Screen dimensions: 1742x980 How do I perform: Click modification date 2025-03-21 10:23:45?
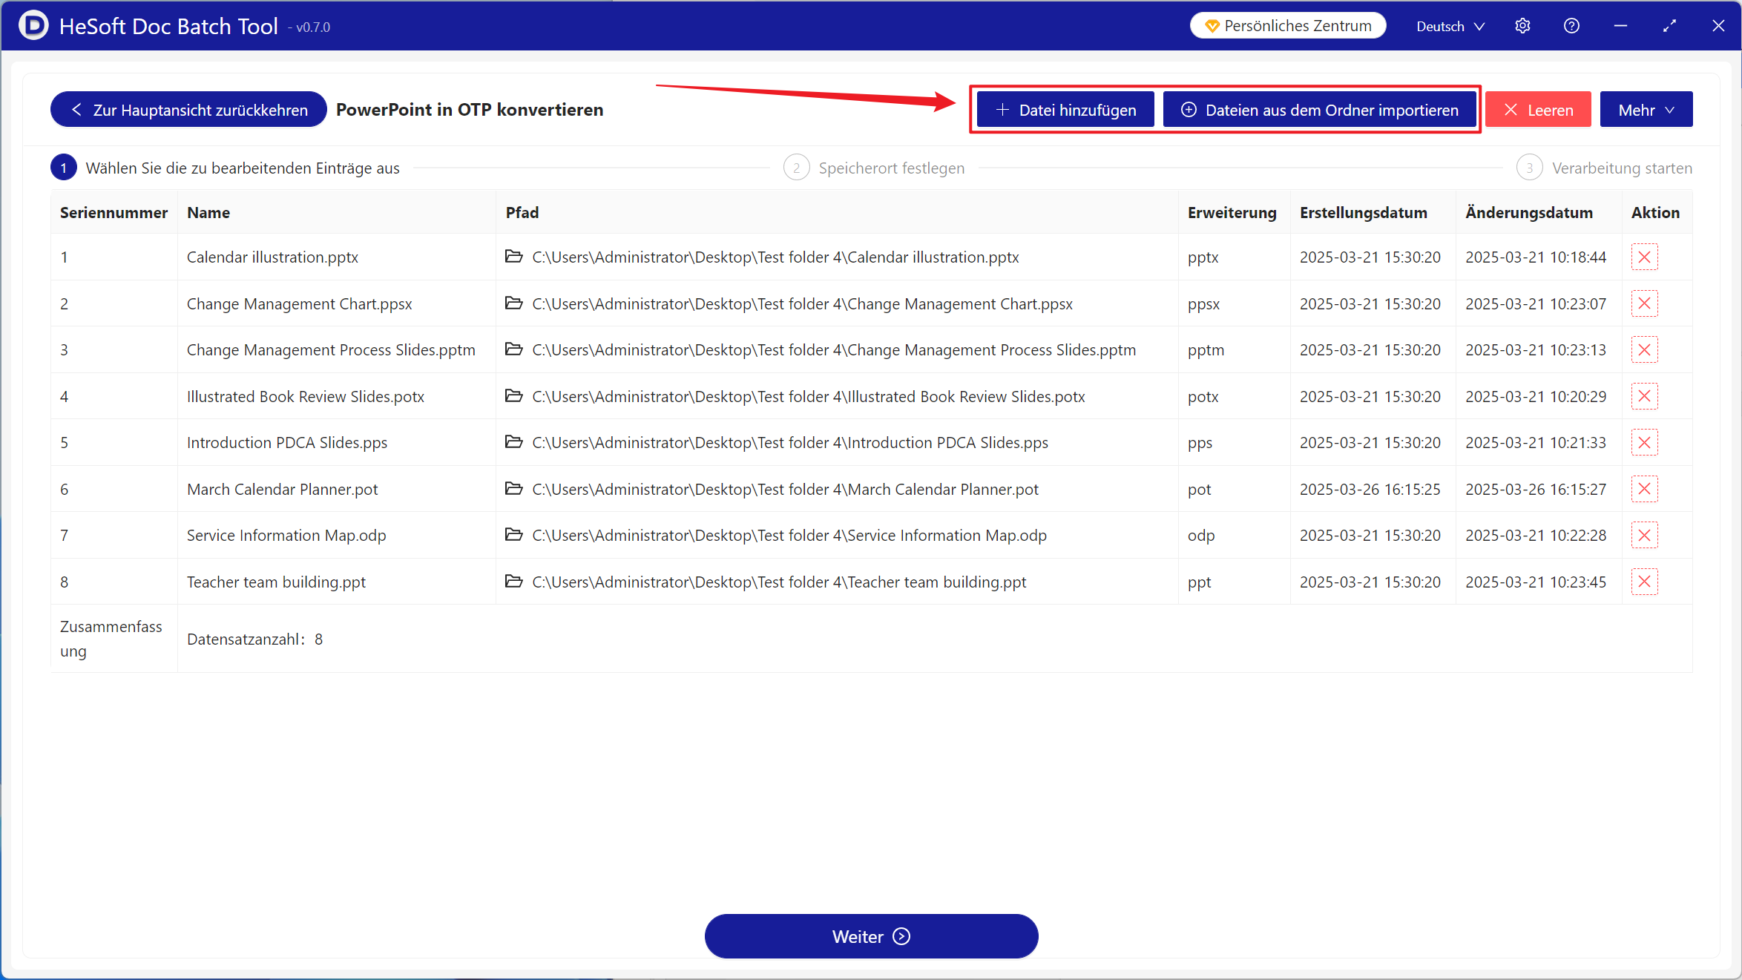click(1536, 582)
